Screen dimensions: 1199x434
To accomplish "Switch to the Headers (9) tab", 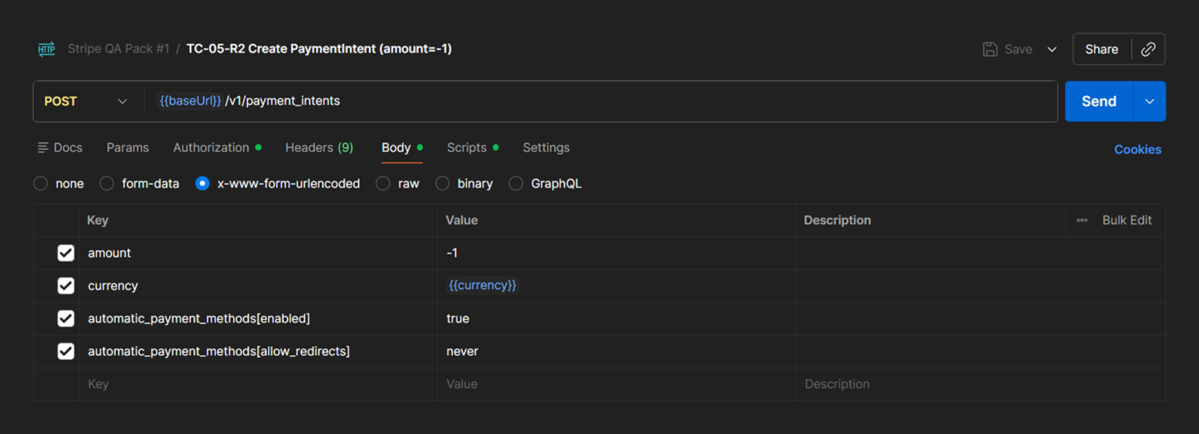I will (x=319, y=148).
